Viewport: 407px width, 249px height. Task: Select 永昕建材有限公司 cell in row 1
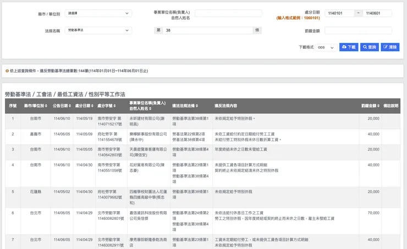point(147,121)
